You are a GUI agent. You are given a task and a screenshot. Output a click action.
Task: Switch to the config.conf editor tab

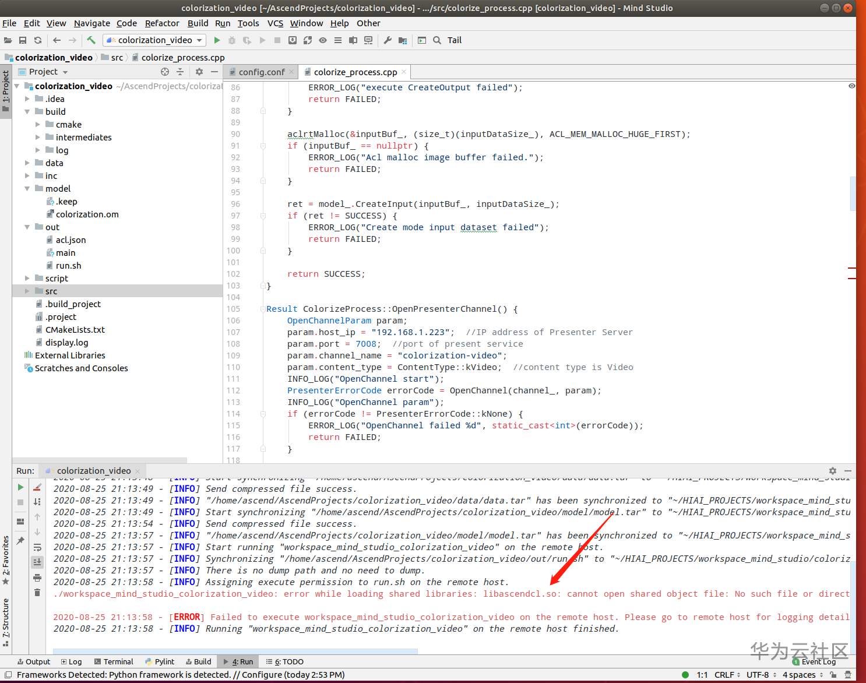click(x=262, y=72)
